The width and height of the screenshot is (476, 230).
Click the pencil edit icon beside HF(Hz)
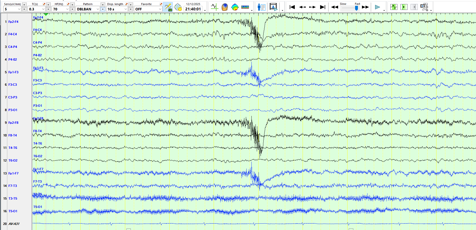tap(68, 4)
